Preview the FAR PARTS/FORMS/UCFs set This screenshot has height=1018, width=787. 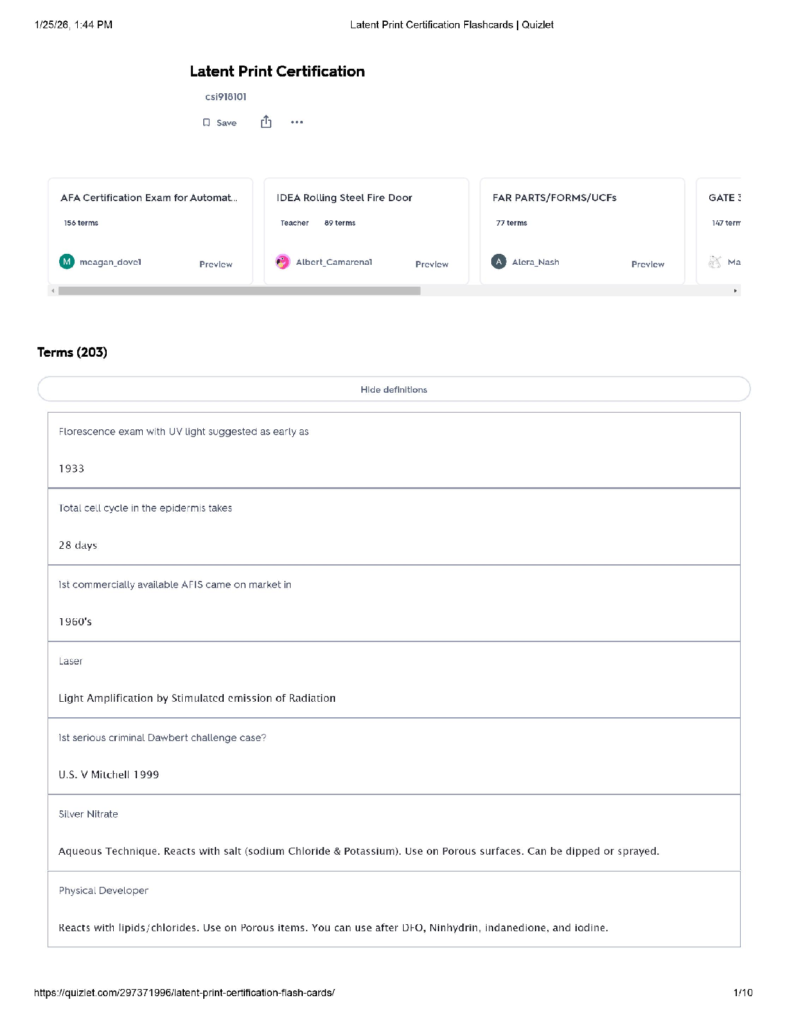pyautogui.click(x=647, y=264)
